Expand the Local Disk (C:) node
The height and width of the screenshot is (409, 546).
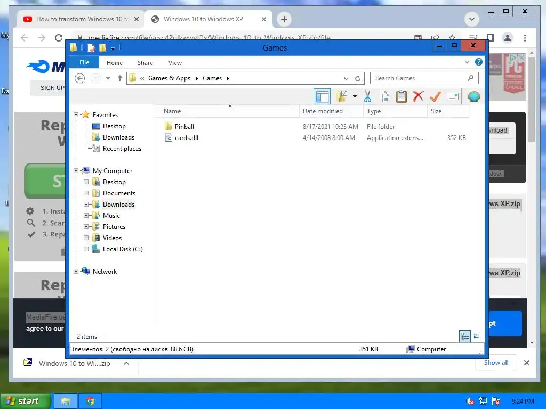pos(86,249)
